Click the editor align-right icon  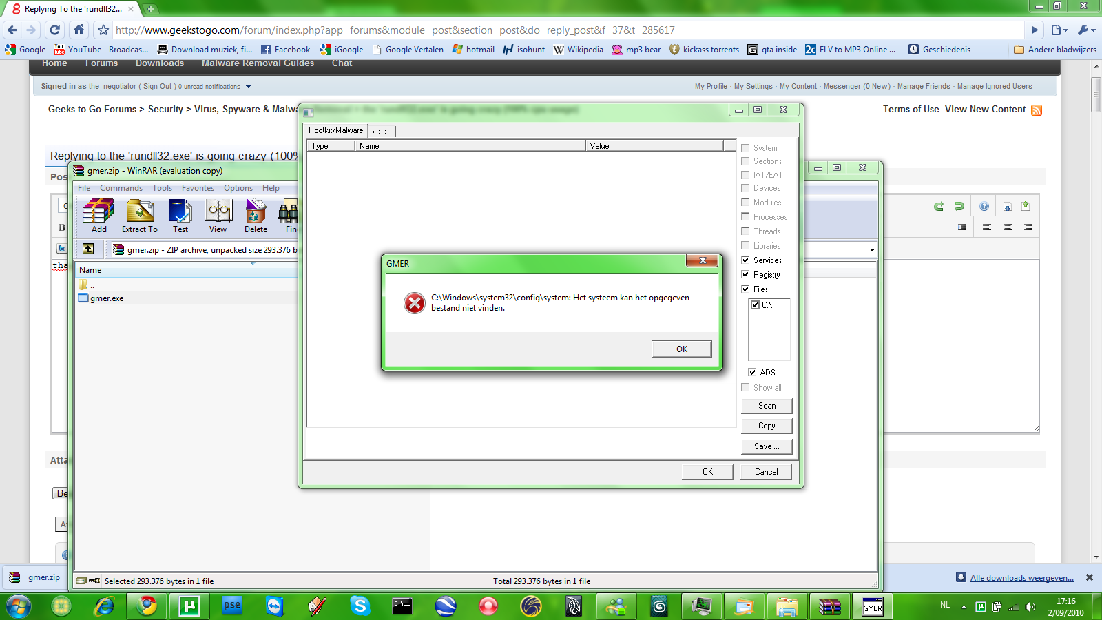[1028, 228]
